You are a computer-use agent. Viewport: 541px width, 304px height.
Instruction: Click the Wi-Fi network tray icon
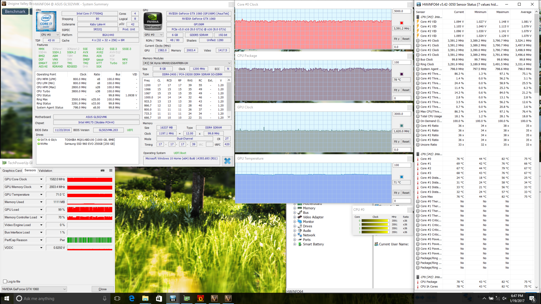[498, 298]
